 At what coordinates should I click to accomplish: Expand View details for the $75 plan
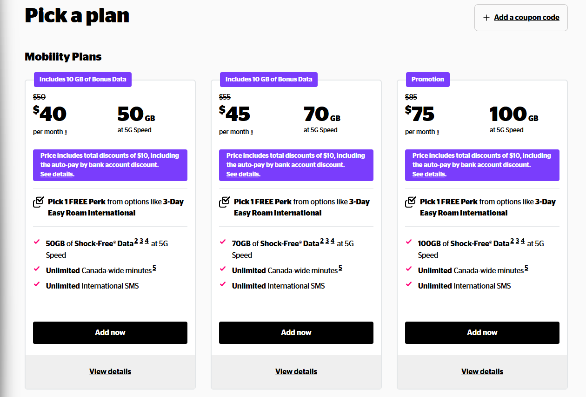(x=482, y=371)
